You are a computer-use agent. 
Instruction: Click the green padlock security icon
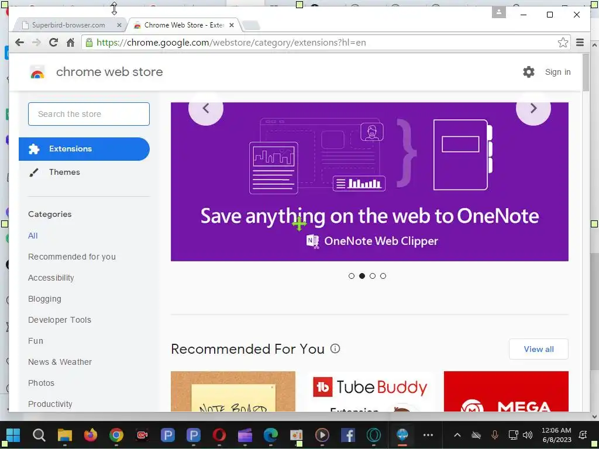coord(89,42)
